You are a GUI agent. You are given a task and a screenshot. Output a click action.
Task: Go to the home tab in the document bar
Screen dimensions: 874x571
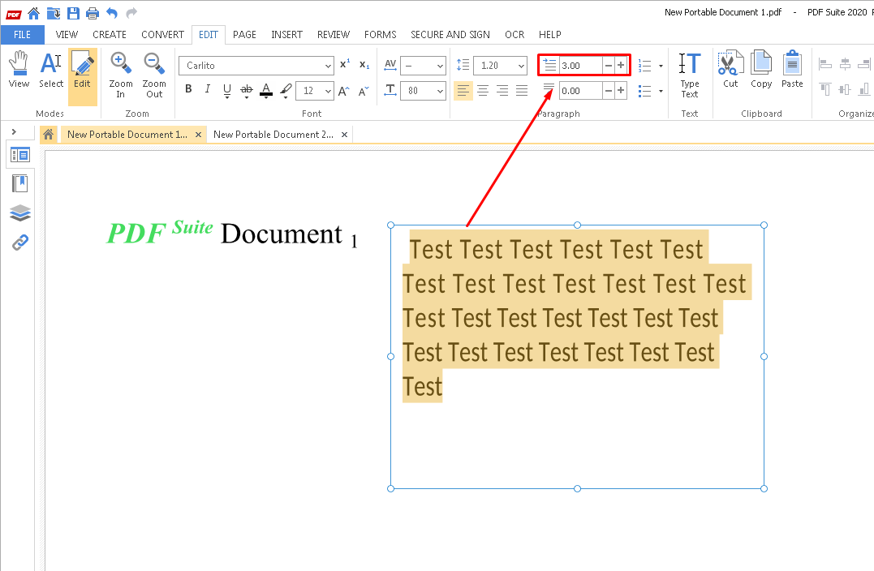tap(49, 135)
